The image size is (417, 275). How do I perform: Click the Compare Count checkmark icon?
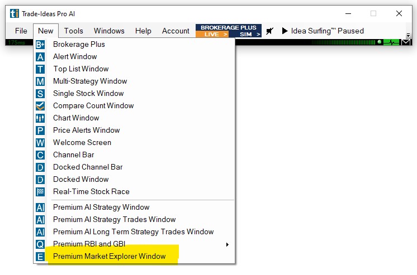(40, 105)
